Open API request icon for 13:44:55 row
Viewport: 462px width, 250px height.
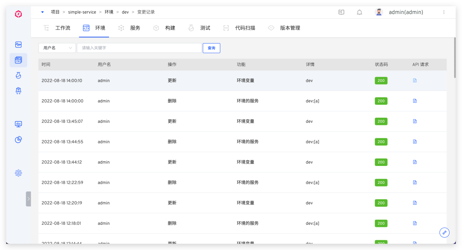415,142
